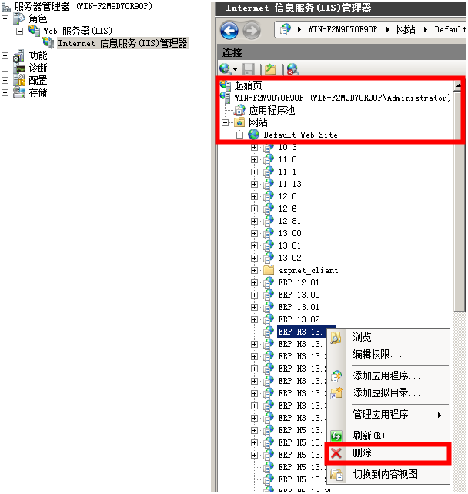Screen dimensions: 468x494
Task: Open the connect globe dropdown arrow
Action: tap(235, 69)
